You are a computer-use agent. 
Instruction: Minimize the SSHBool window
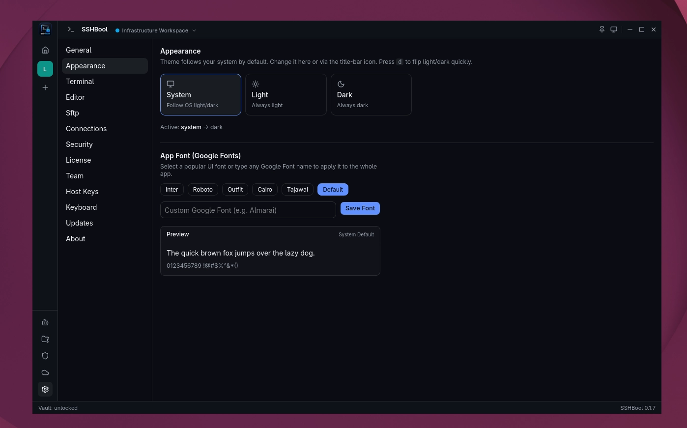click(630, 29)
